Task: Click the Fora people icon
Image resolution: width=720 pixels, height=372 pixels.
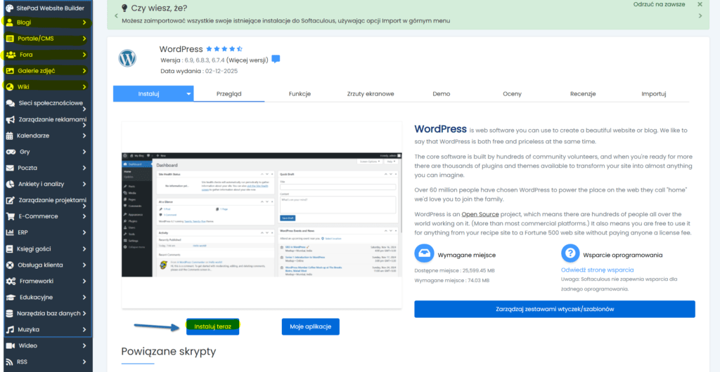Action: click(x=11, y=55)
